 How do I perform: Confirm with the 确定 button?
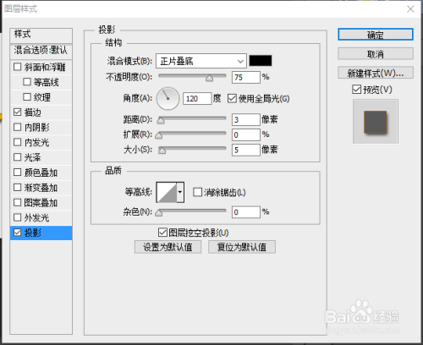[376, 35]
